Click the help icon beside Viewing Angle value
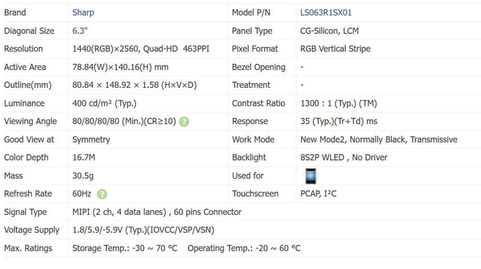481x269 pixels. [x=184, y=122]
